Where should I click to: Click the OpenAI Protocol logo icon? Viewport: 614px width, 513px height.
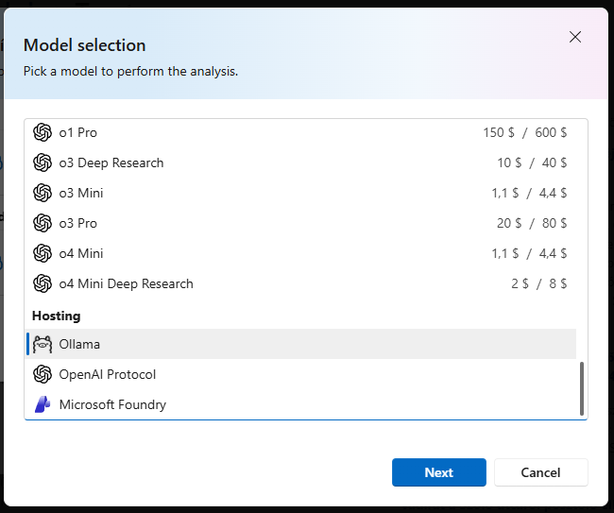[x=43, y=374]
